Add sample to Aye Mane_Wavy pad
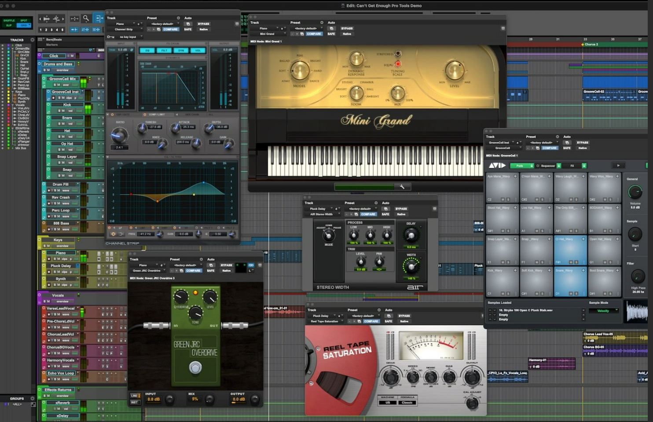 (515, 176)
